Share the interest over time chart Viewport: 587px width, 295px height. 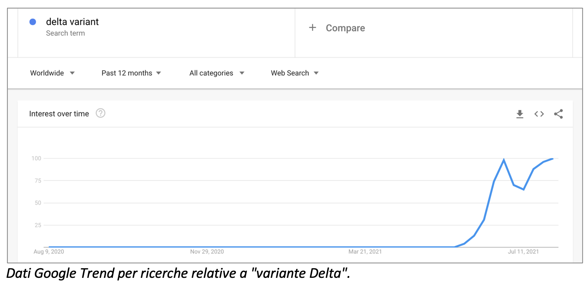(x=559, y=114)
